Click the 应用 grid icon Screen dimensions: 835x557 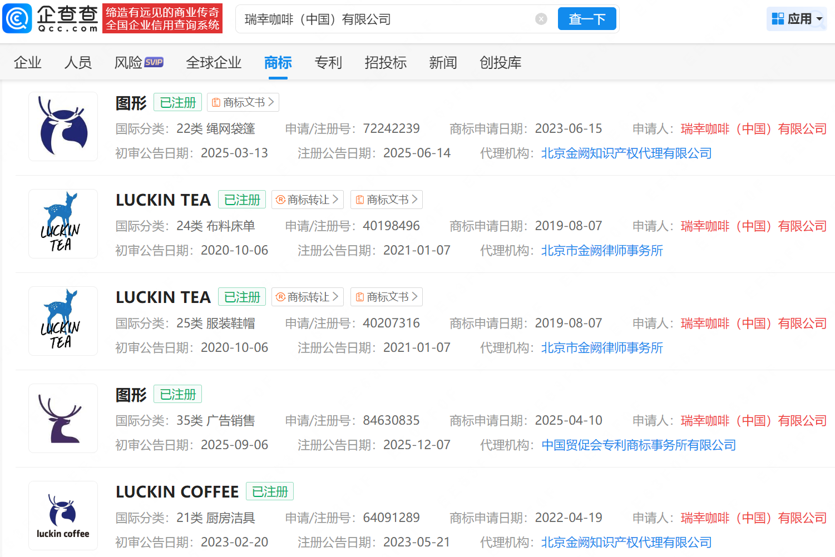[778, 19]
